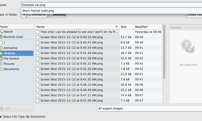Pick the Short-haired male.png autocomplete suggestion
The height and width of the screenshot is (121, 202).
click(38, 11)
